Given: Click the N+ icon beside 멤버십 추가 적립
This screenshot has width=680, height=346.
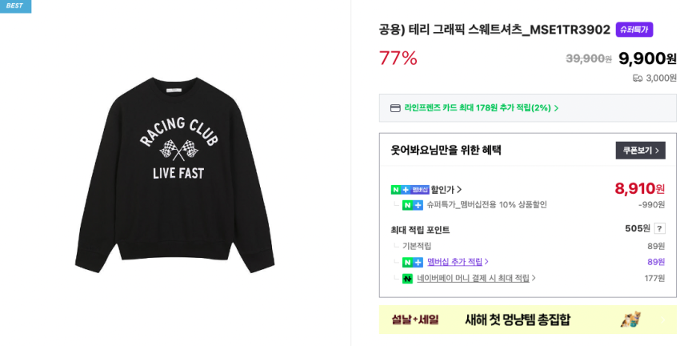Looking at the screenshot, I should coord(413,262).
